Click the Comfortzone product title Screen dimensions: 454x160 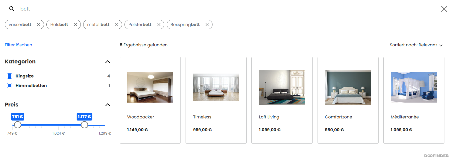(338, 117)
